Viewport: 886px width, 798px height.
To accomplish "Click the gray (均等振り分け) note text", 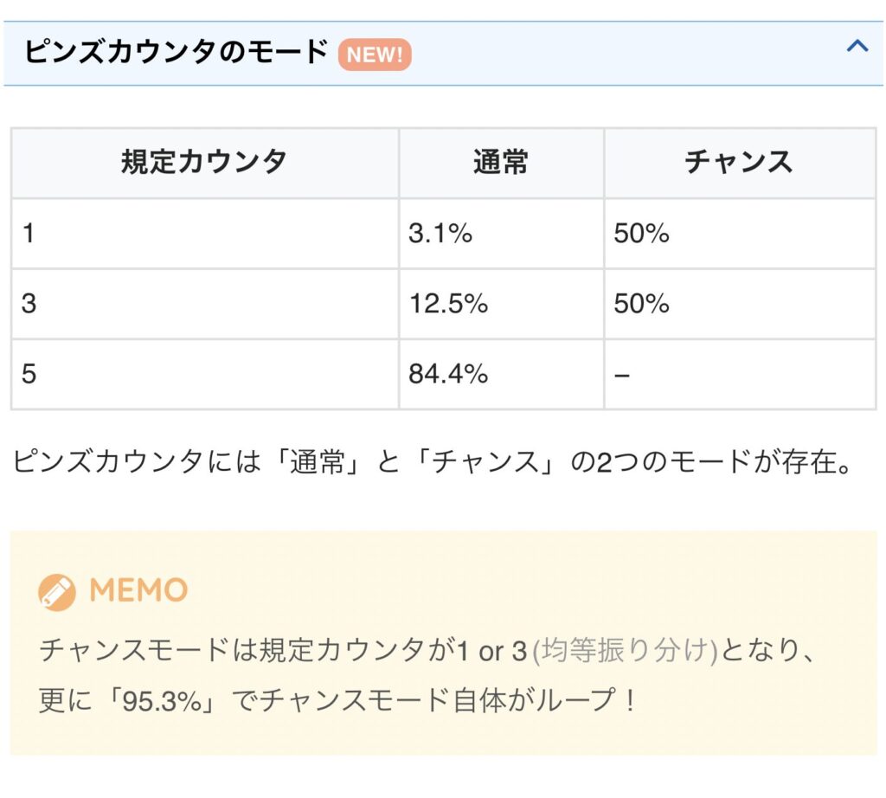I will [x=625, y=651].
